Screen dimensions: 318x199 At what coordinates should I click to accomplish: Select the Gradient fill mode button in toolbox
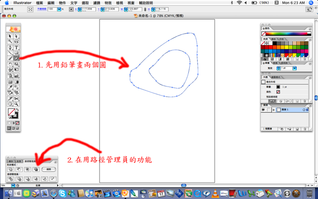pyautogui.click(x=13, y=123)
